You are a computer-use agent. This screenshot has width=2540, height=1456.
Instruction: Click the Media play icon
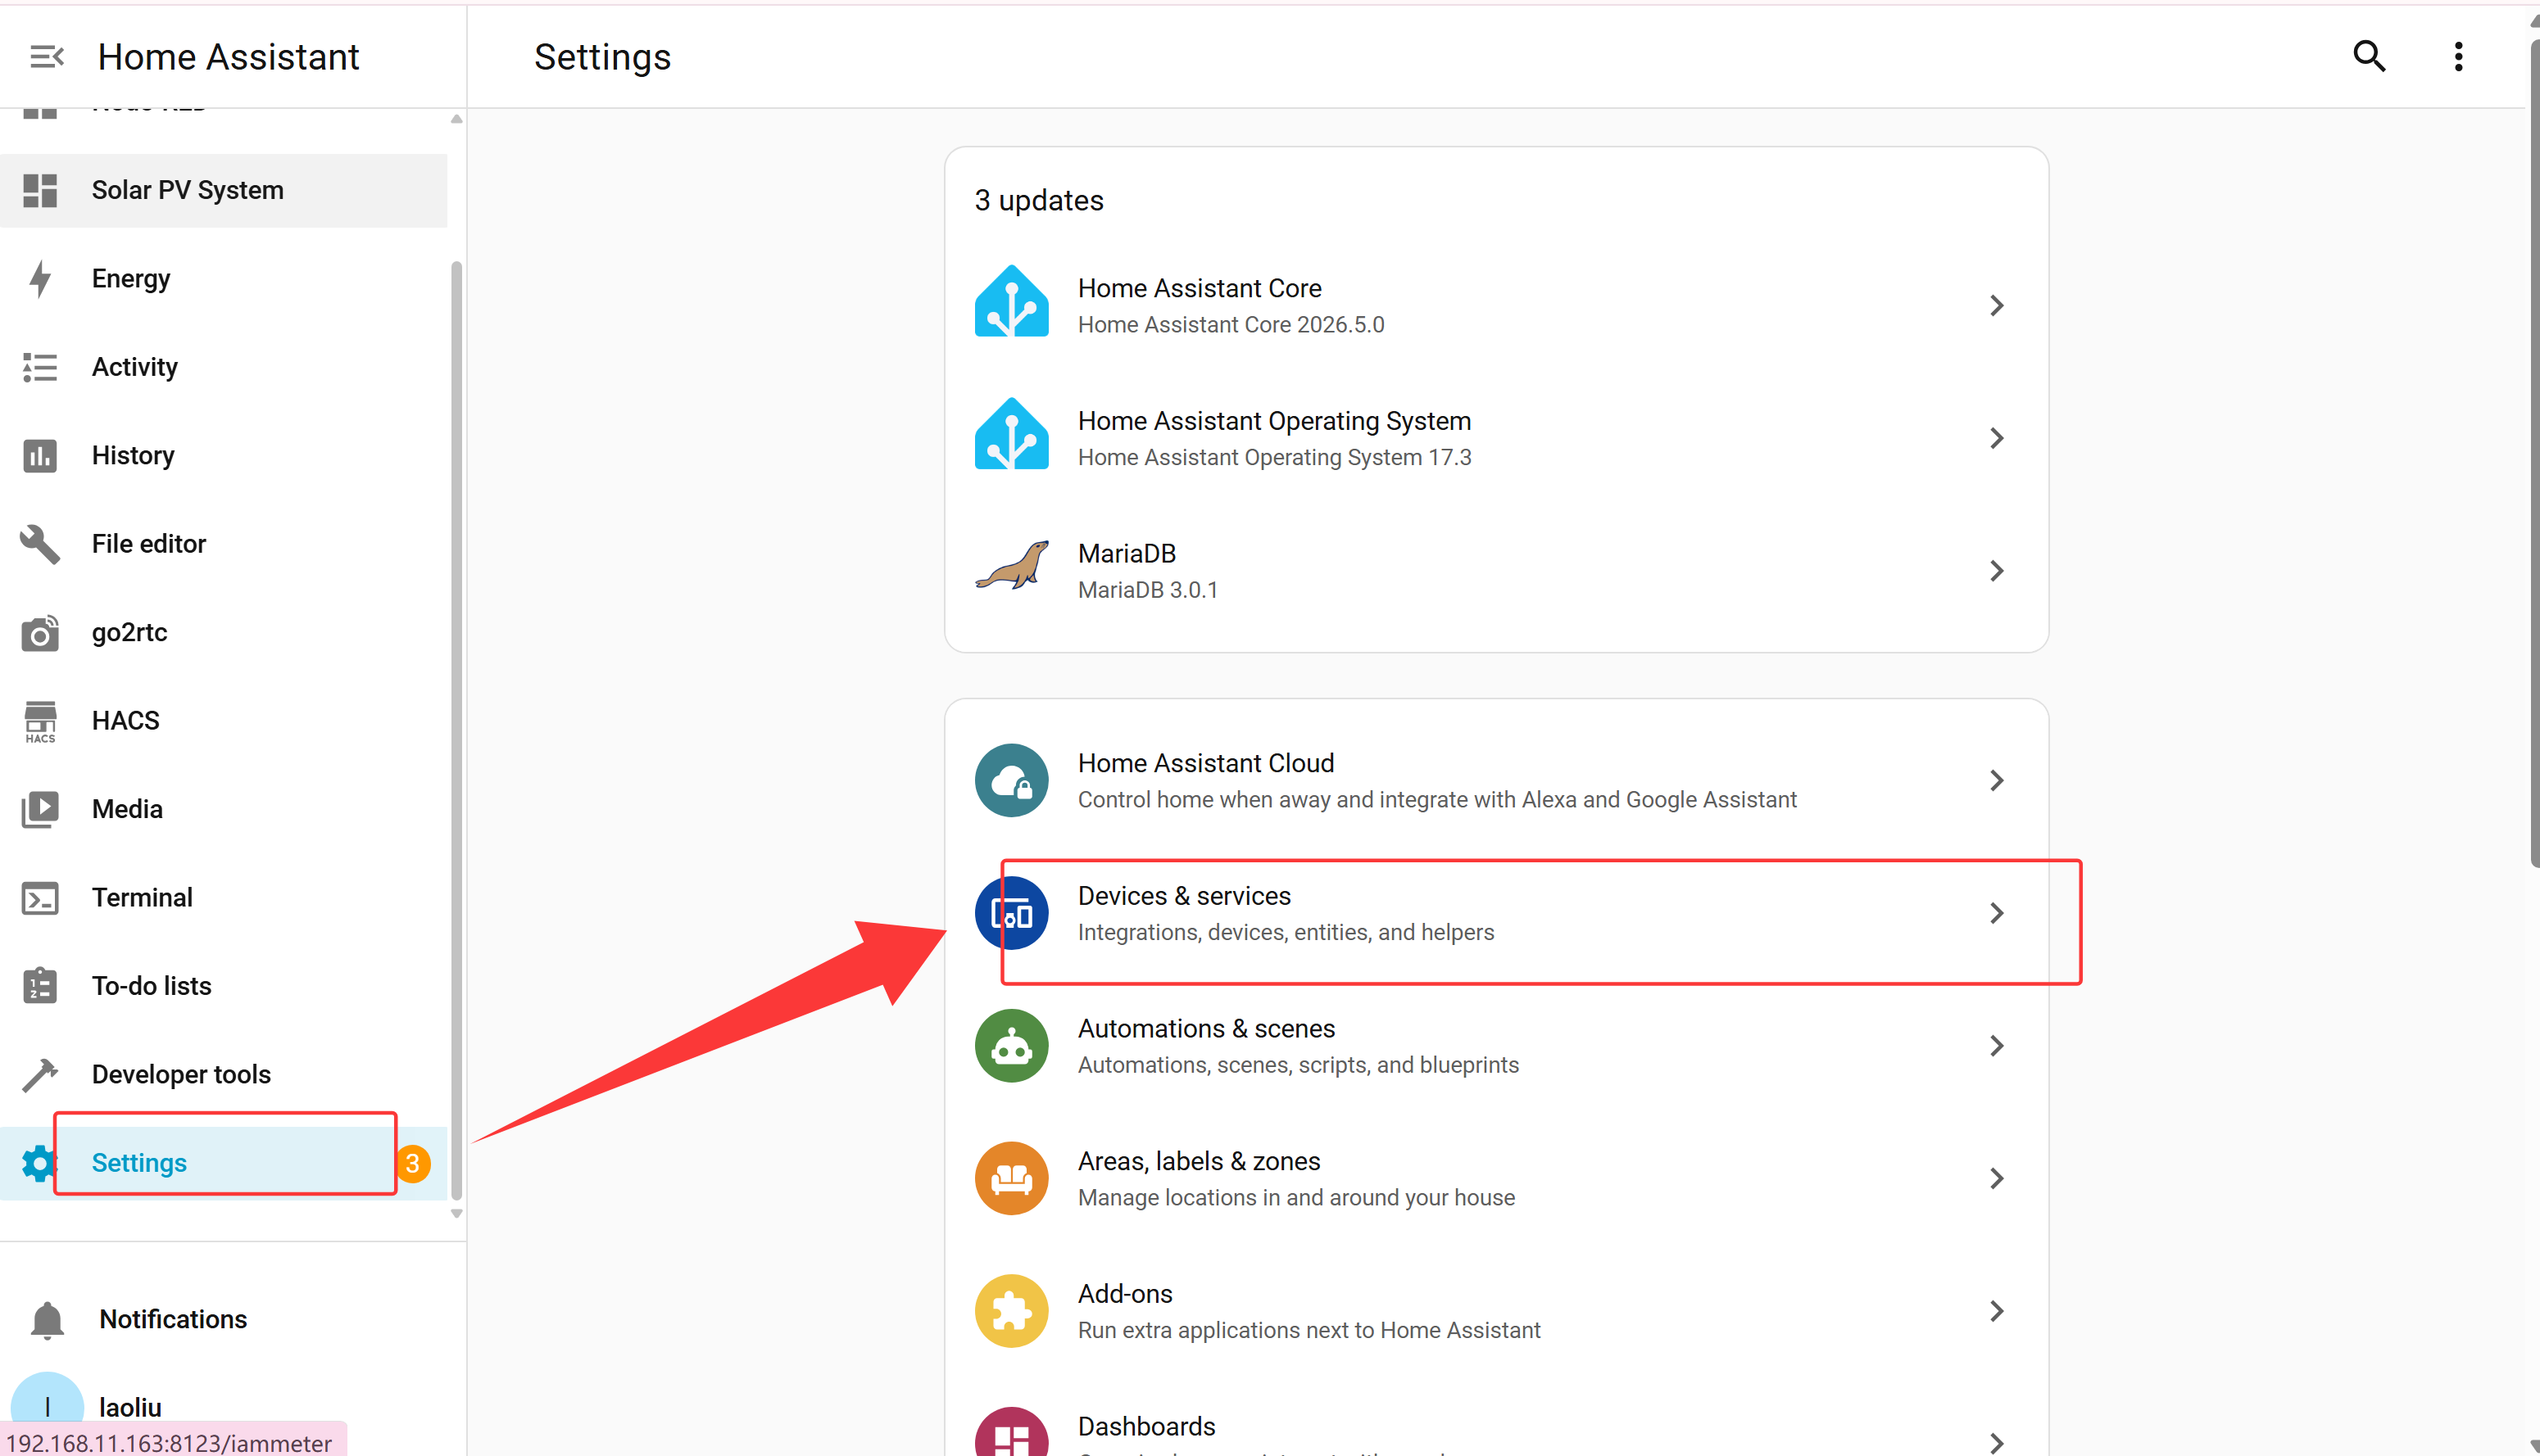[40, 810]
